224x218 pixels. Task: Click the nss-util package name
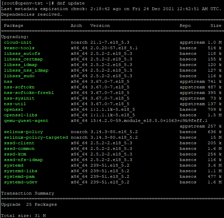pos(15,104)
